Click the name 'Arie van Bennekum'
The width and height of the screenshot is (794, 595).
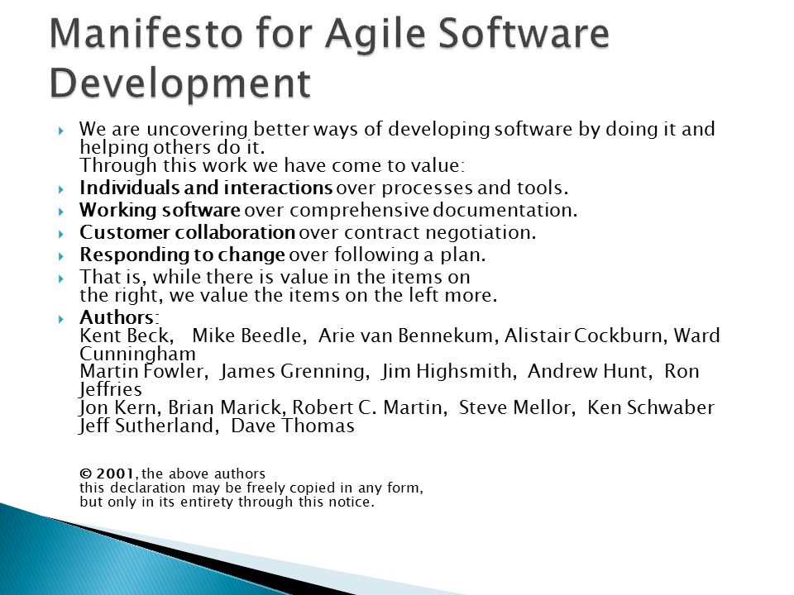pyautogui.click(x=405, y=336)
